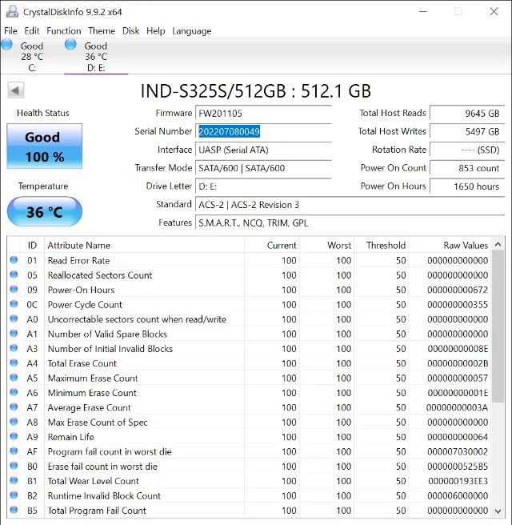Viewport: 512px width, 525px height.
Task: Click the scroll down arrow of attribute list
Action: click(x=498, y=511)
